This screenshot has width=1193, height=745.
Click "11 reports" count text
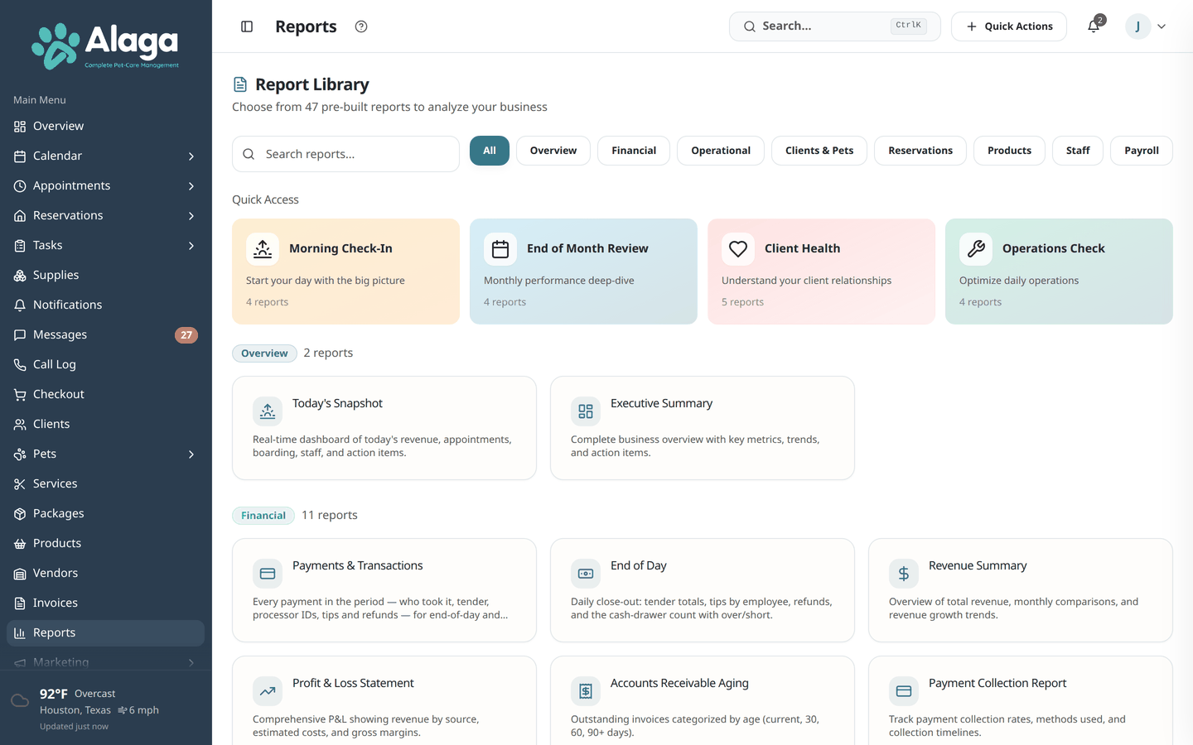[330, 515]
